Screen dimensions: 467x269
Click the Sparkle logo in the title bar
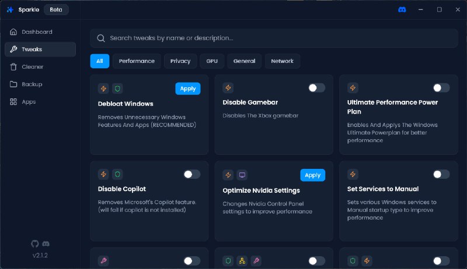(x=10, y=10)
